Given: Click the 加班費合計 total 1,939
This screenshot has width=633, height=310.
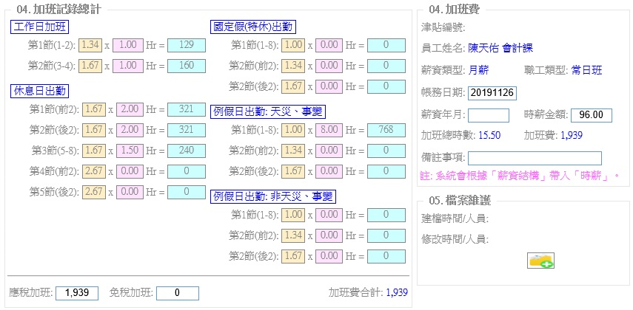Looking at the screenshot, I should (397, 293).
